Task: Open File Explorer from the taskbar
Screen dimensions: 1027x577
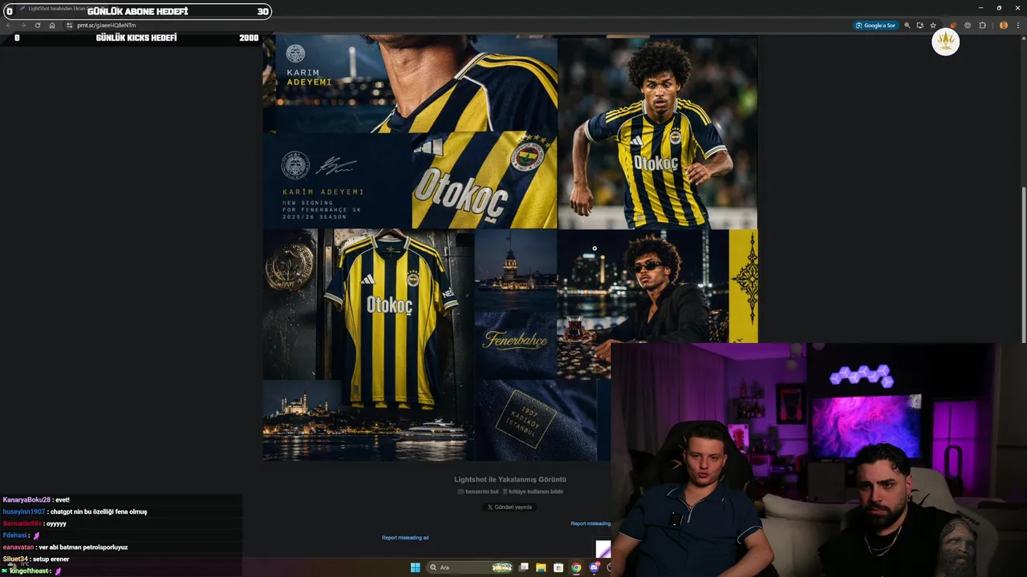Action: click(x=541, y=567)
